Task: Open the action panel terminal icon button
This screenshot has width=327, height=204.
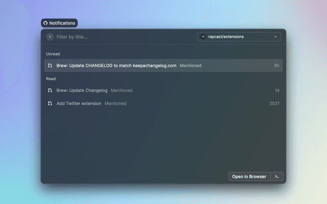Action: tap(276, 176)
